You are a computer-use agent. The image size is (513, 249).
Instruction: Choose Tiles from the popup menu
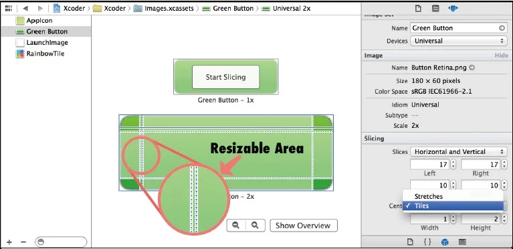click(453, 205)
